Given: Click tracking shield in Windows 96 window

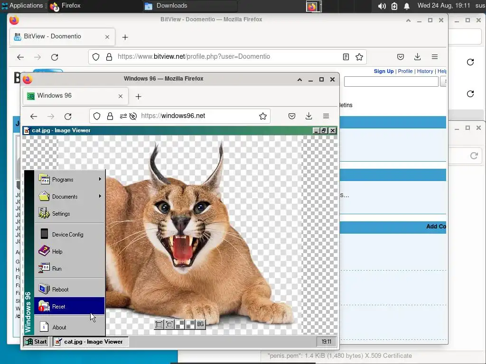Looking at the screenshot, I should [97, 116].
